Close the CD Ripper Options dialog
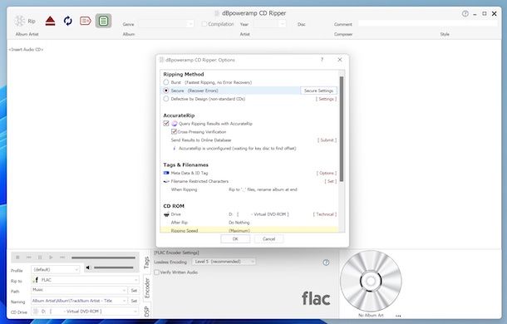Screen dimensions: 507x324 [x=339, y=60]
